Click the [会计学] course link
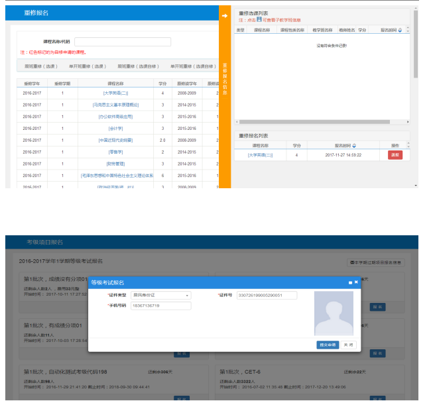431x401 pixels. point(115,128)
